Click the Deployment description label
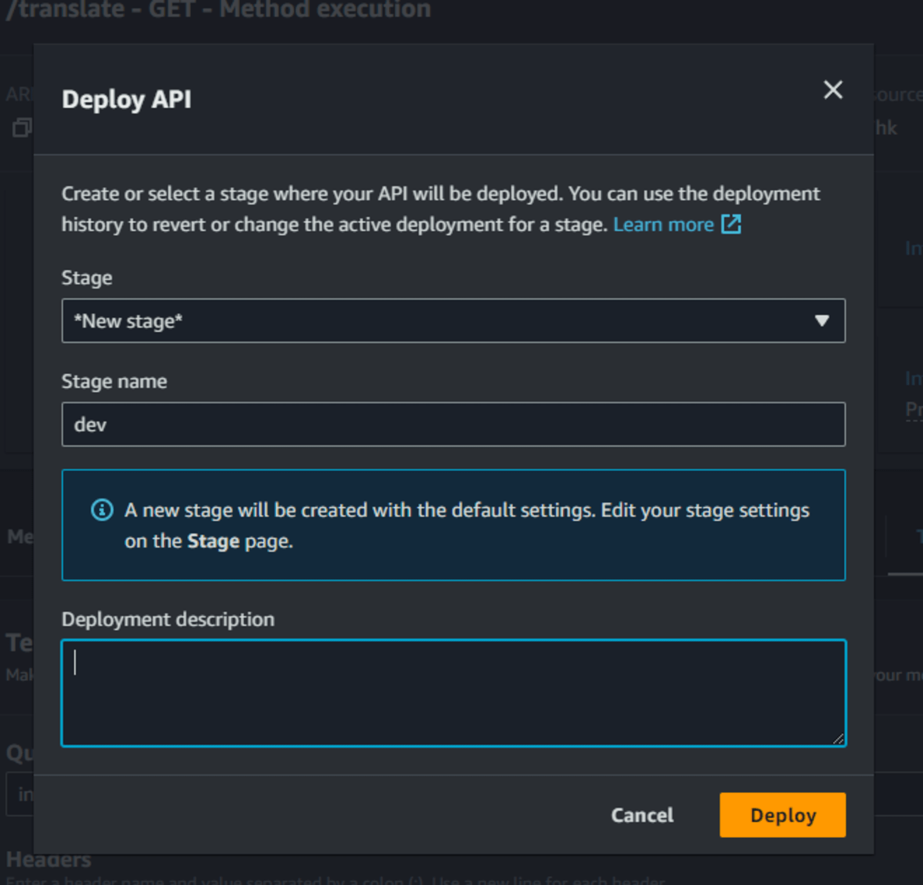The image size is (923, 885). point(168,620)
